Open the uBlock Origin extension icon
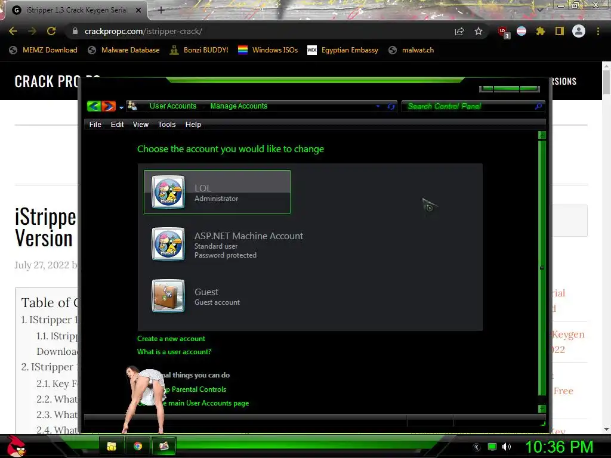The height and width of the screenshot is (458, 611). 503,32
